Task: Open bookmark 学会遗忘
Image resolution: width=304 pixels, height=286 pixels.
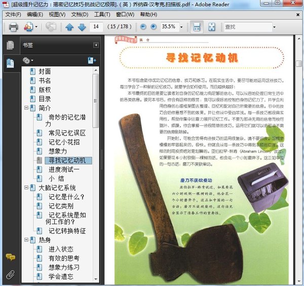Action: [61, 276]
